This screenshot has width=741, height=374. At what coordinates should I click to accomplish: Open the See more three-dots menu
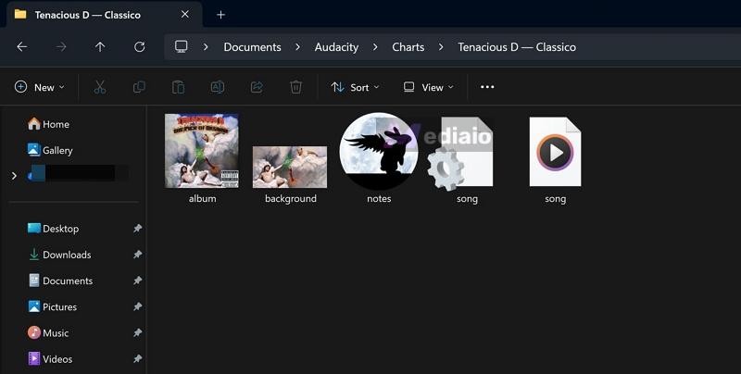(487, 87)
